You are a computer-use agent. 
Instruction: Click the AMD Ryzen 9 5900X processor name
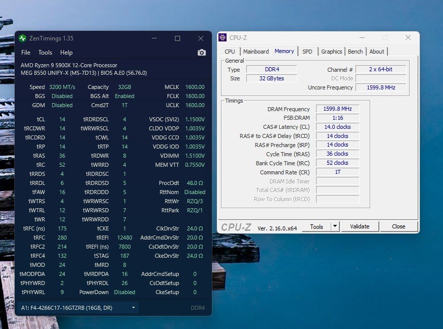pyautogui.click(x=69, y=65)
